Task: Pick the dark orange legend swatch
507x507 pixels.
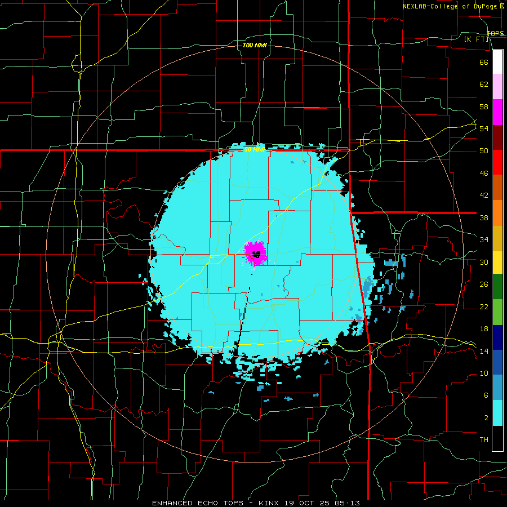Action: tap(497, 188)
